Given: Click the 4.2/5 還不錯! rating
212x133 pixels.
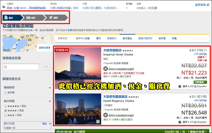Looking at the screenshot, I should (198, 97).
